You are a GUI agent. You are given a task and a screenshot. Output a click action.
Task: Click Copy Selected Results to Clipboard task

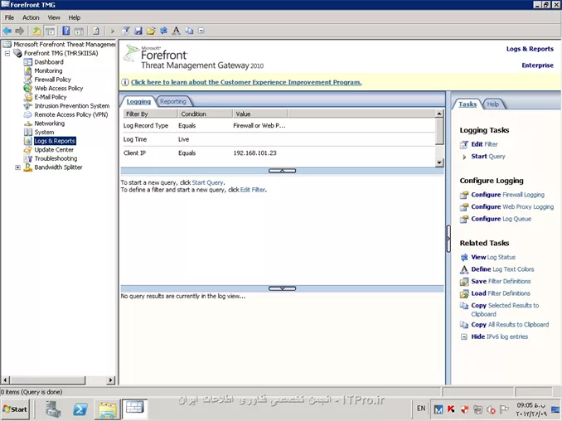pyautogui.click(x=505, y=310)
